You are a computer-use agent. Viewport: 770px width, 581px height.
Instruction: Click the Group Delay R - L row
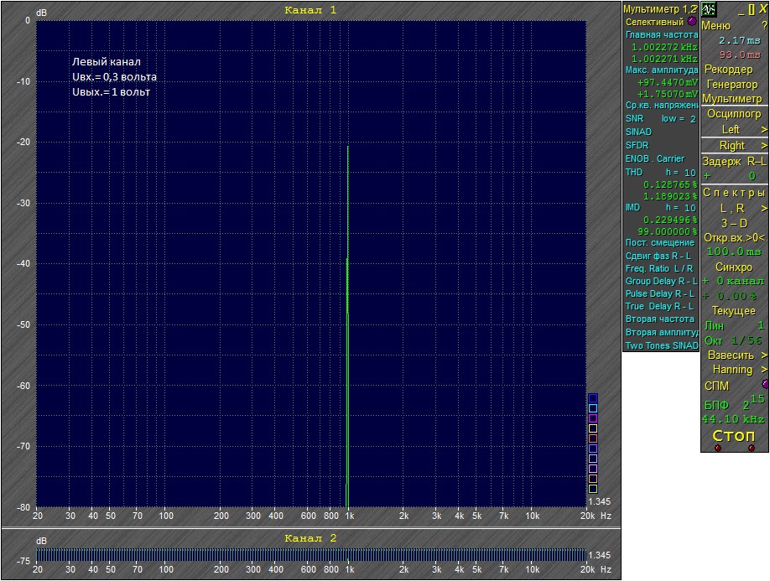[661, 281]
